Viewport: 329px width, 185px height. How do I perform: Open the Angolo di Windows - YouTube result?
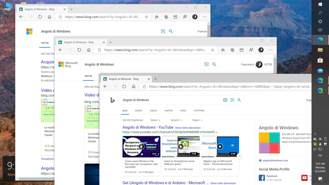(148, 128)
